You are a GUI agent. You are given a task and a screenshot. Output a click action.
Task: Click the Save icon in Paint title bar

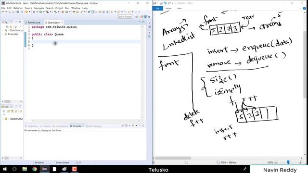pyautogui.click(x=161, y=3)
